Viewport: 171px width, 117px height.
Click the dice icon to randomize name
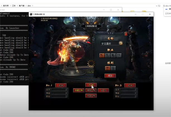click(x=121, y=43)
